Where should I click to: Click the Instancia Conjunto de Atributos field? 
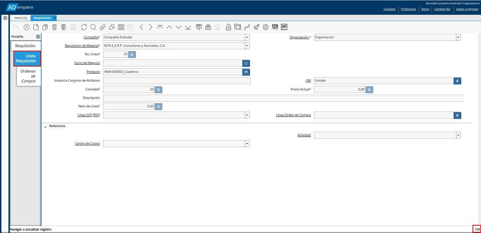(x=177, y=81)
